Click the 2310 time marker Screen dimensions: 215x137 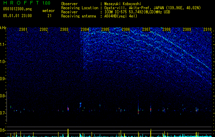pyautogui.click(x=207, y=29)
